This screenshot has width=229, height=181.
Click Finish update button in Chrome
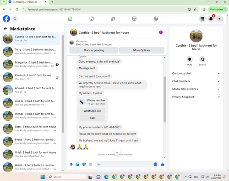218,10
